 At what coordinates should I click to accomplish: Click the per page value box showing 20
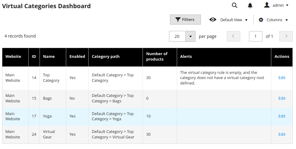coord(177,36)
